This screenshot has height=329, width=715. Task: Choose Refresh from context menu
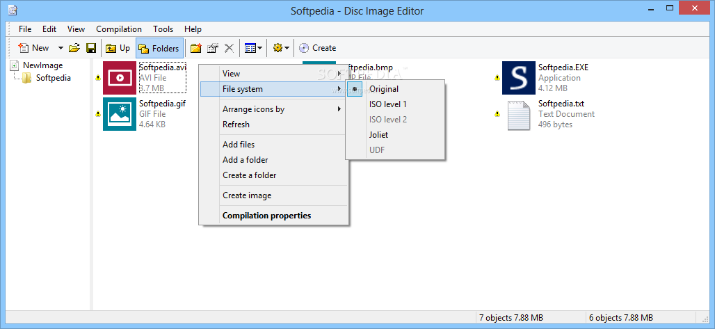click(x=273, y=125)
